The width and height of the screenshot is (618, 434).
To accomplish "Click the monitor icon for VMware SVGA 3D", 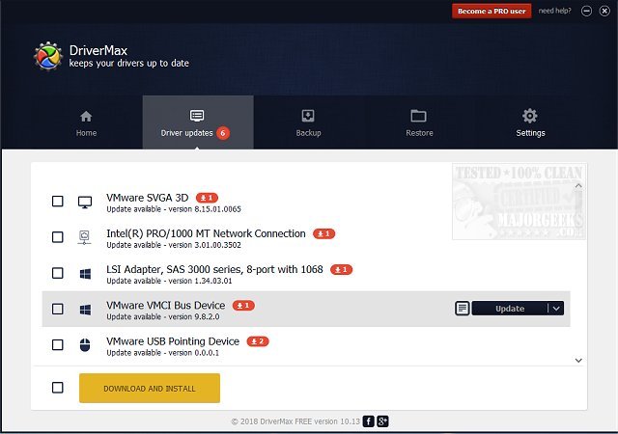I will tap(85, 202).
